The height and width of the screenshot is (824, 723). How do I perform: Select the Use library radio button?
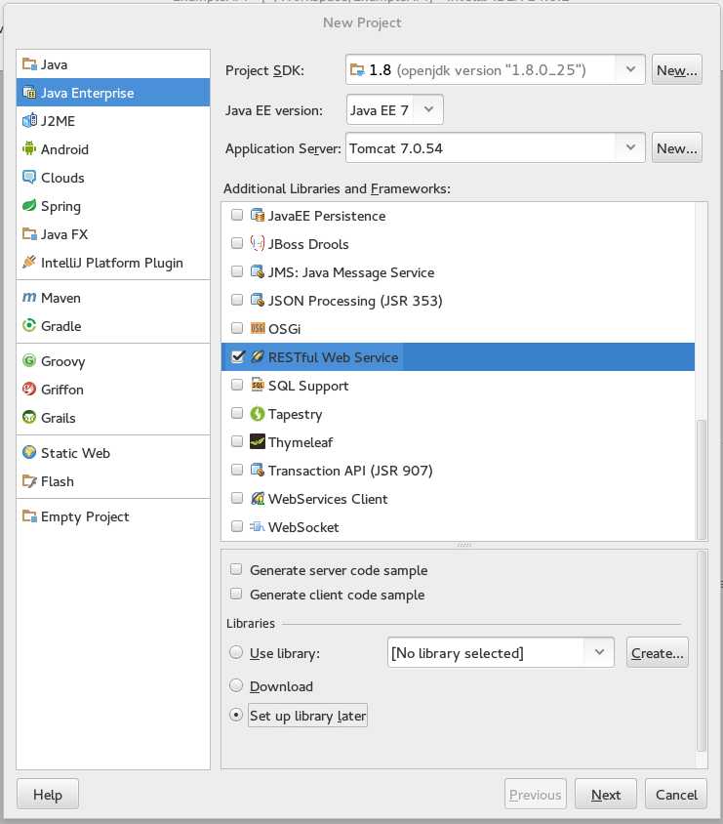click(236, 653)
